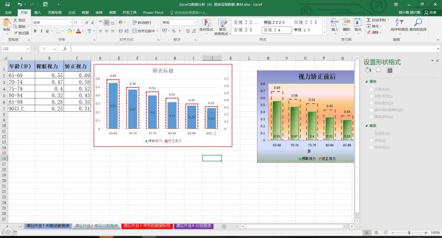Click Format as Table icon
This screenshot has width=442, height=238.
pyautogui.click(x=223, y=23)
